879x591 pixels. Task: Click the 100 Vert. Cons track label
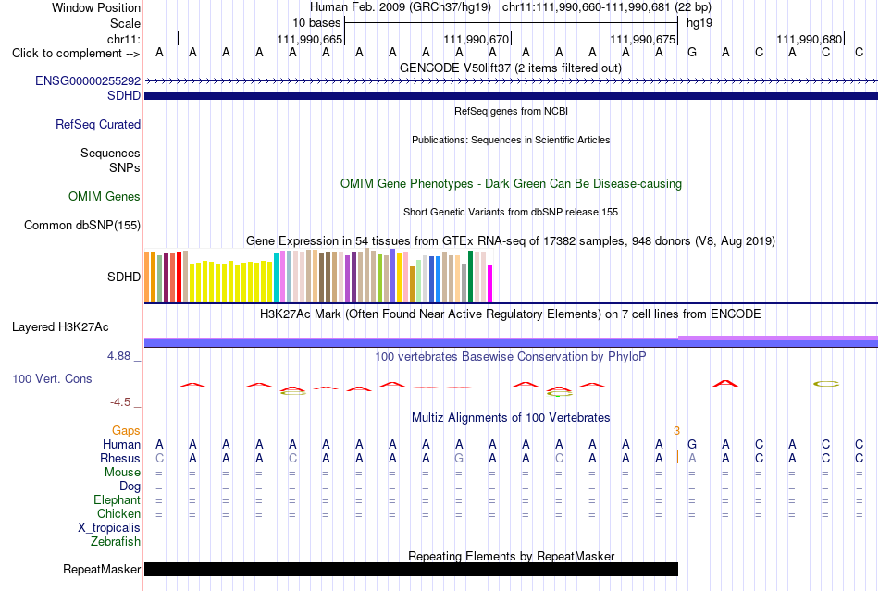[52, 378]
